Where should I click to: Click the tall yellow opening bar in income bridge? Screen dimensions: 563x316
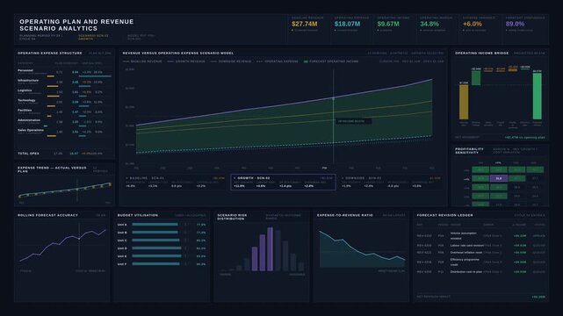(464, 102)
